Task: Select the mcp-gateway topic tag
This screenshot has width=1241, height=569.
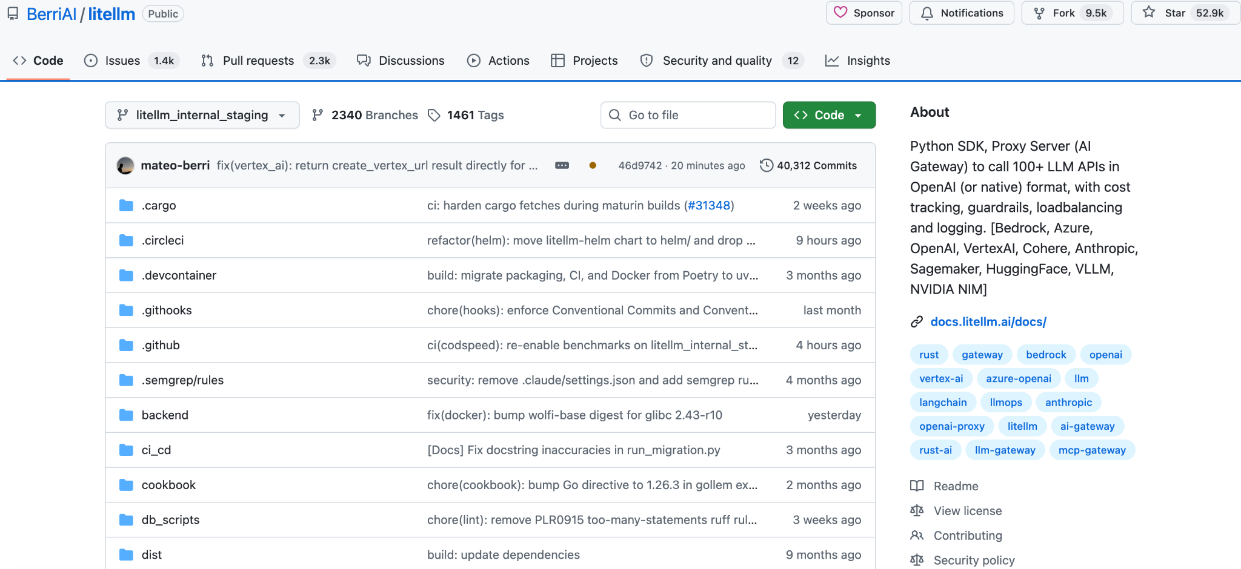Action: [x=1092, y=450]
